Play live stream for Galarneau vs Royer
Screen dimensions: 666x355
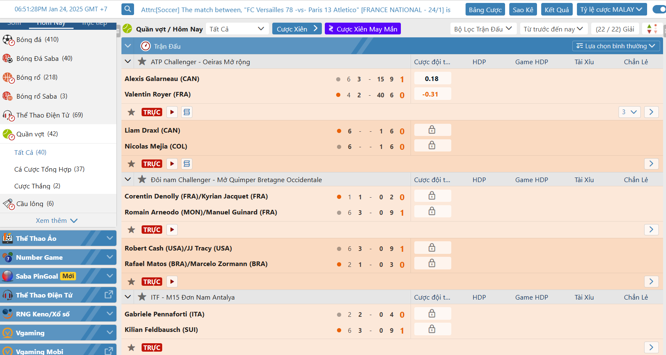[172, 112]
